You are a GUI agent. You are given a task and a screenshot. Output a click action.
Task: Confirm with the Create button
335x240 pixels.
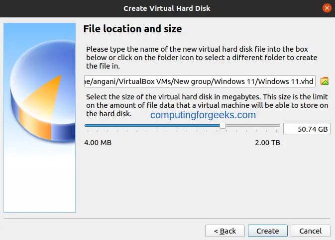point(268,231)
